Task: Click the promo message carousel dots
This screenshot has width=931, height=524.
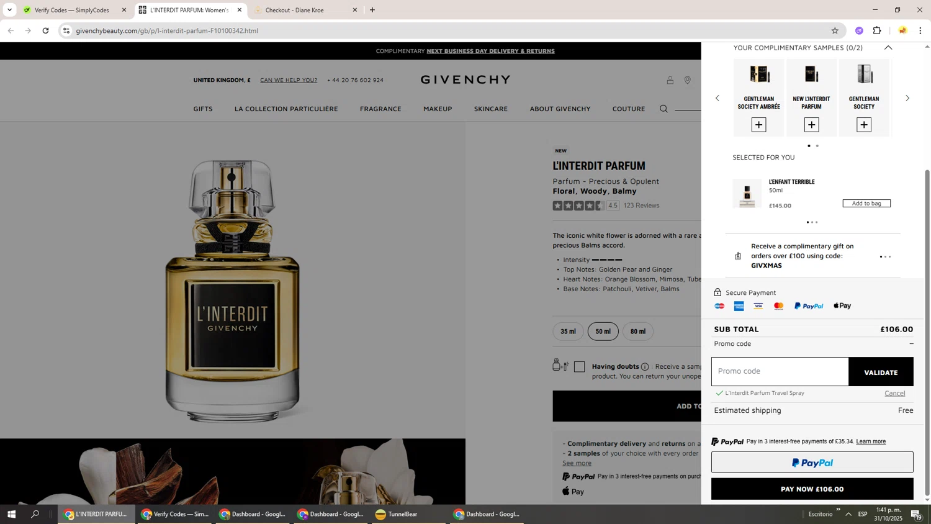Action: click(x=886, y=256)
